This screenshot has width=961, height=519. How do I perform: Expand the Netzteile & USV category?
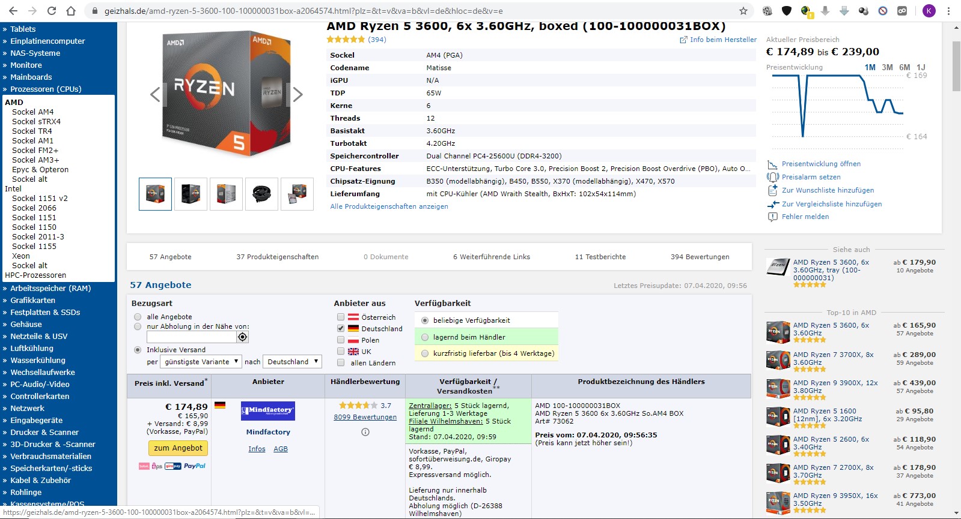pyautogui.click(x=38, y=336)
